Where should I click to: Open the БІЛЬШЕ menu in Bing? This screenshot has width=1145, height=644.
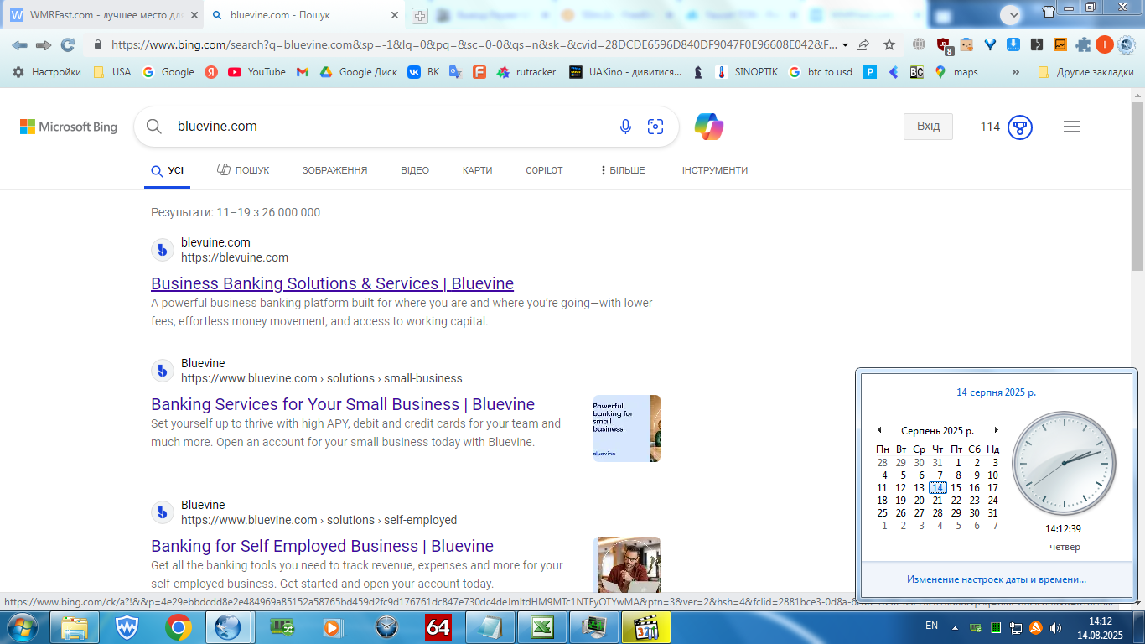(x=623, y=170)
